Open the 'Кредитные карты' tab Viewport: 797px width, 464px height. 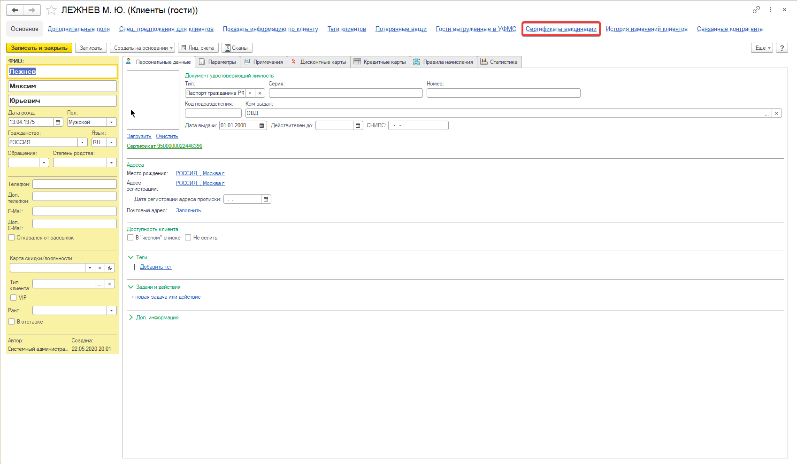pyautogui.click(x=380, y=62)
